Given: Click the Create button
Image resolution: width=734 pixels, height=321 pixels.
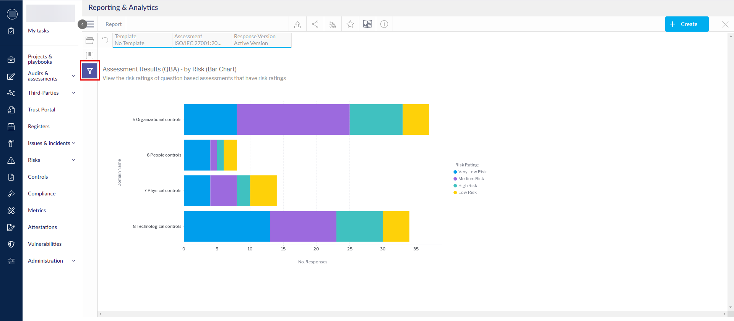Looking at the screenshot, I should point(687,24).
